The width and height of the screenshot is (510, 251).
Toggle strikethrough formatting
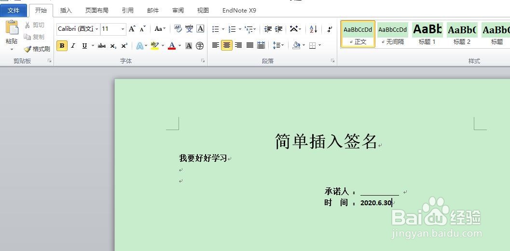coord(102,46)
